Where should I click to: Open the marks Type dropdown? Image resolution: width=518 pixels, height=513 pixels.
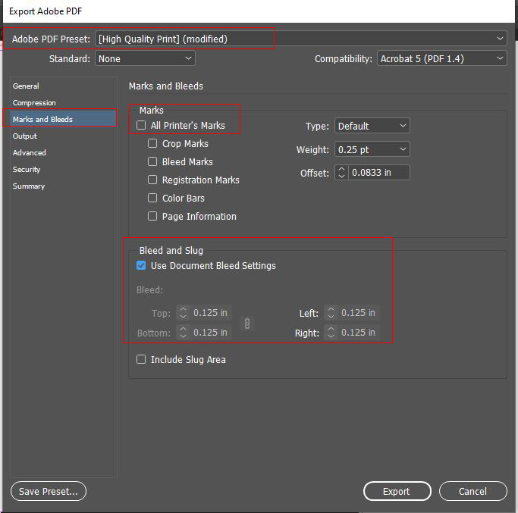pyautogui.click(x=372, y=126)
